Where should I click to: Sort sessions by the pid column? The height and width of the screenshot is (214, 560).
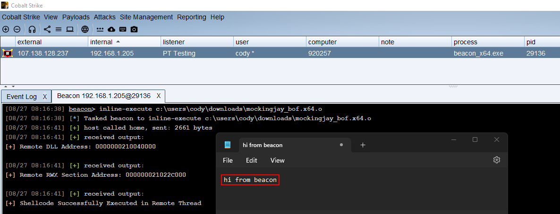542,42
